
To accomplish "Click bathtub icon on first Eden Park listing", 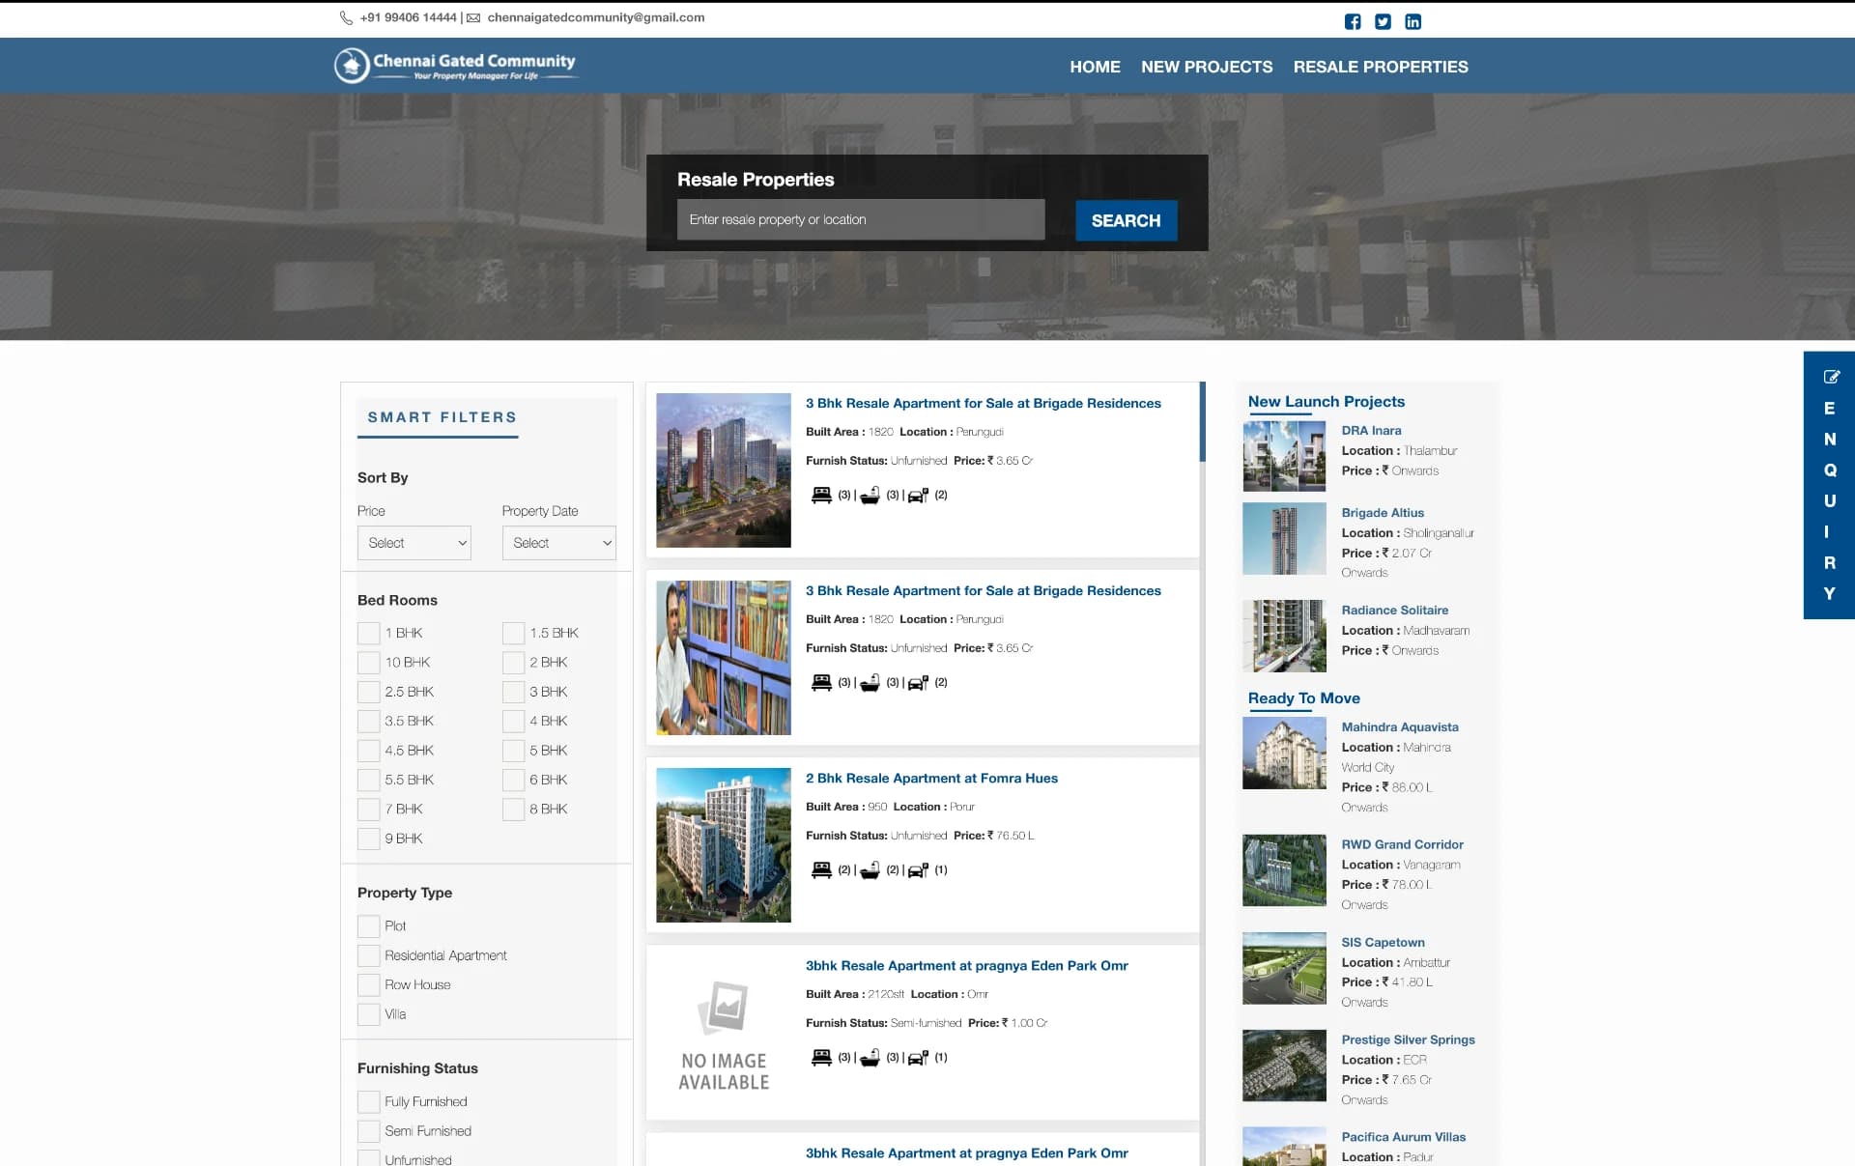I will click(870, 1057).
